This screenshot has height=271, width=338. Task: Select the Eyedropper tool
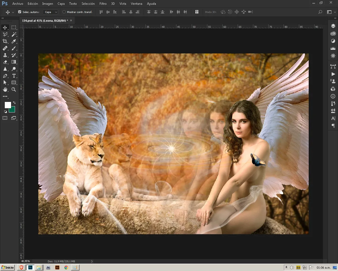click(14, 41)
